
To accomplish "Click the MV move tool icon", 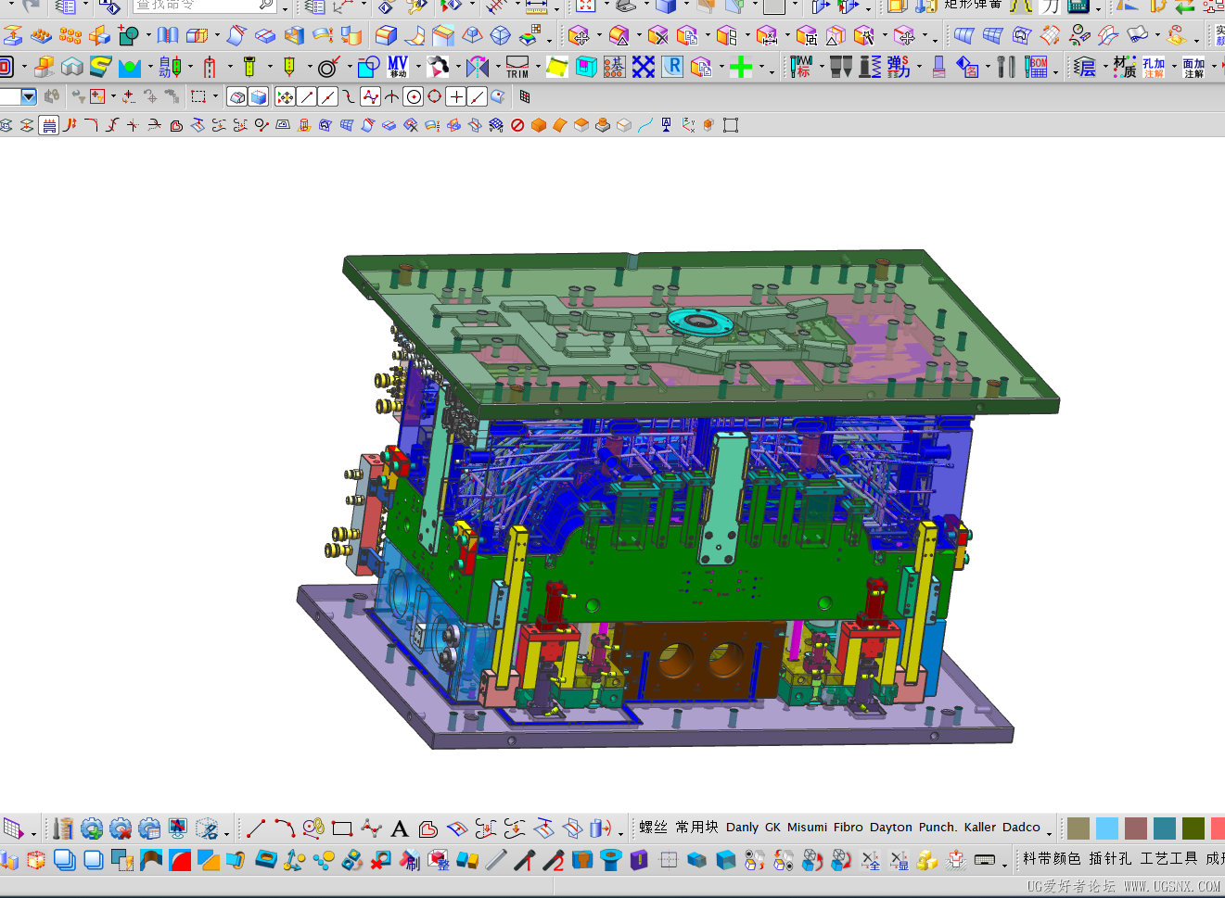I will coord(398,67).
